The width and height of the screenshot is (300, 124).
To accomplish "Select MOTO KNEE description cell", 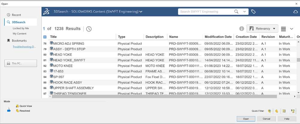I will coord(155,66).
